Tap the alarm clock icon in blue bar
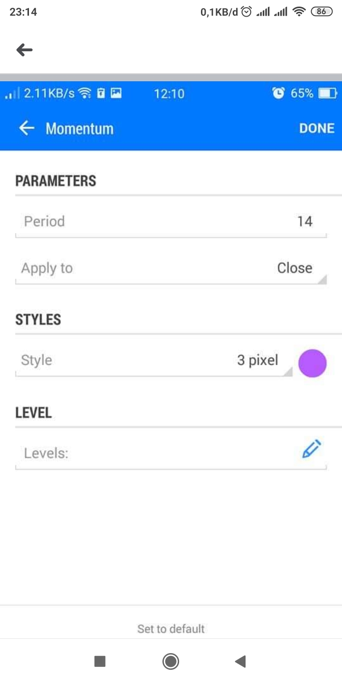Viewport: 342px width, 684px height. (x=278, y=93)
